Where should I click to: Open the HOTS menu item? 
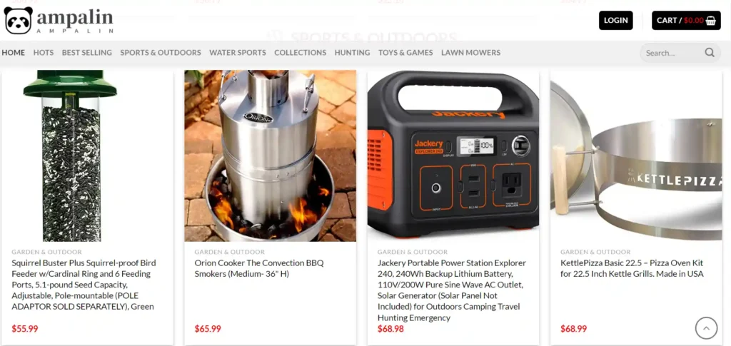[x=44, y=53]
